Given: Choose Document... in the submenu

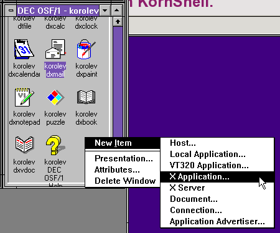Looking at the screenshot, I should coord(217,199).
